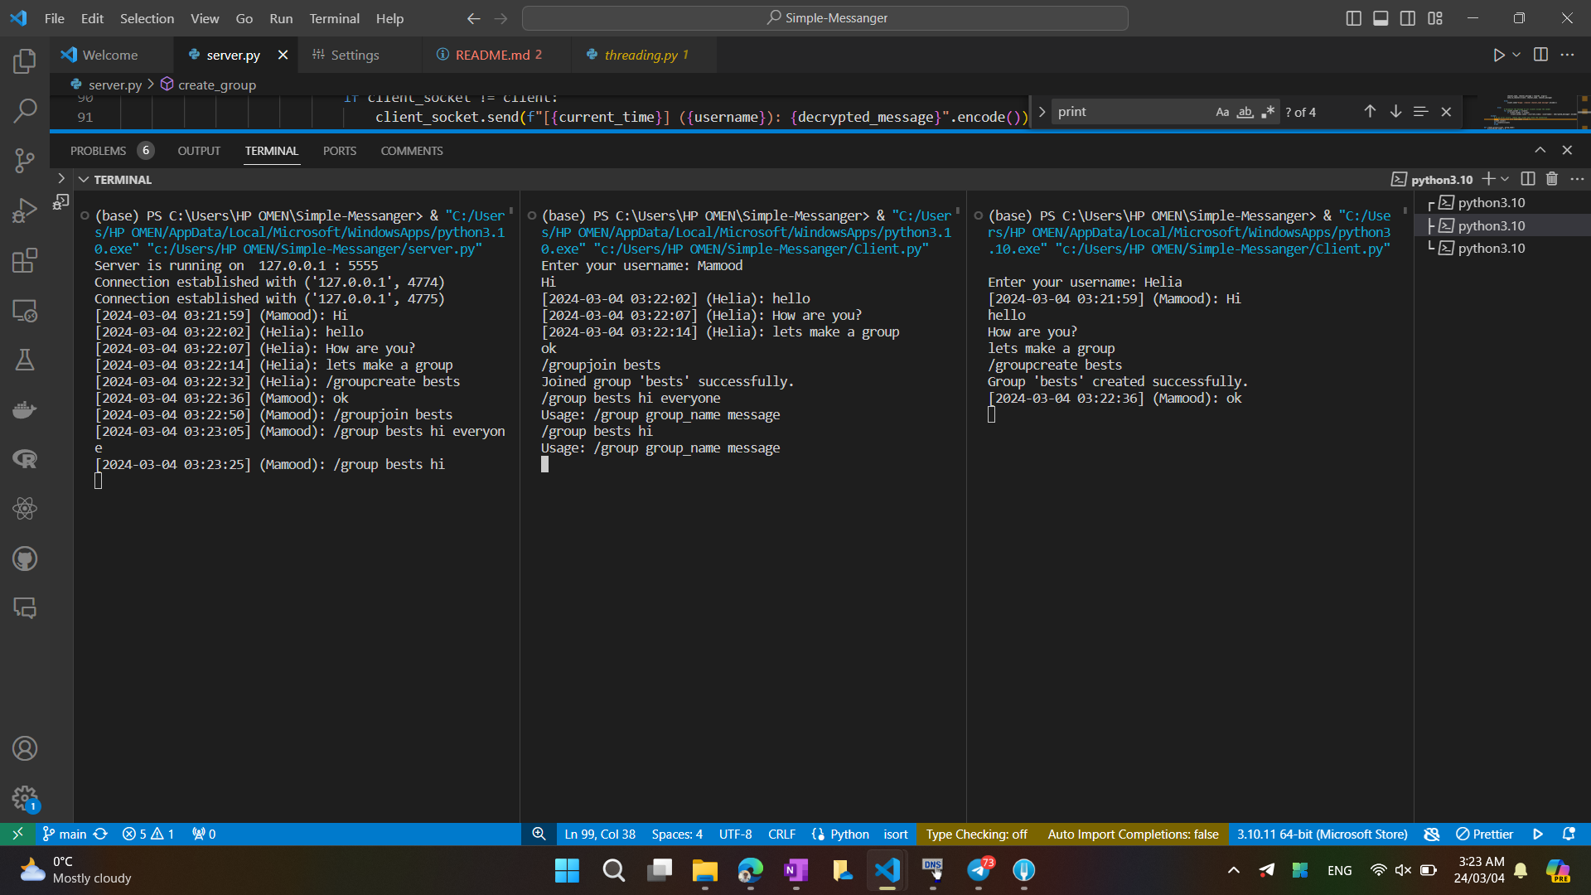The image size is (1591, 895).
Task: Expand the breadcrumb create_group item
Action: [215, 85]
